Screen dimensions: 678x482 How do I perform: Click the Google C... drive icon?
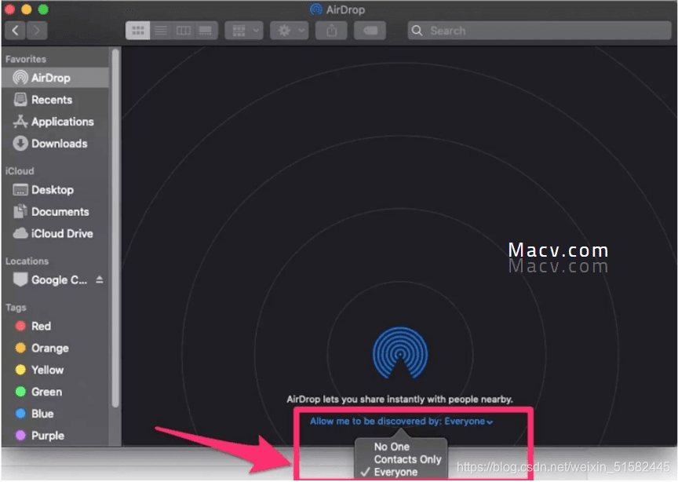pos(20,280)
